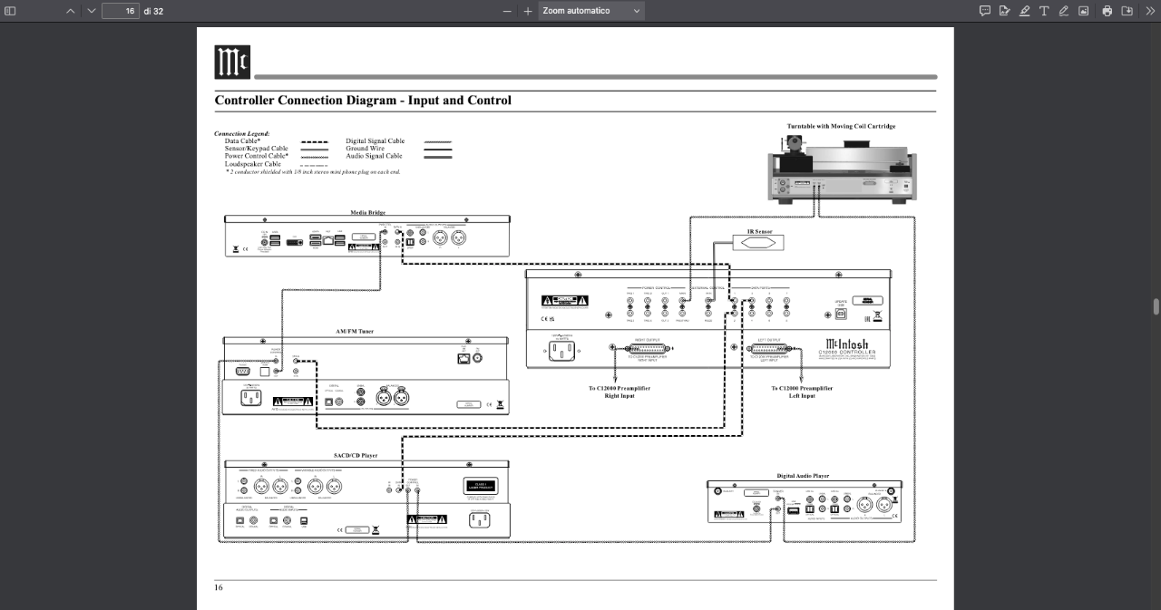The width and height of the screenshot is (1161, 610).
Task: Expand more tools double-chevron menu
Action: (1150, 11)
